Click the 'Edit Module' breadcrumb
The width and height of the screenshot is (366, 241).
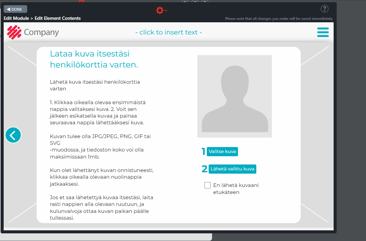tap(16, 18)
